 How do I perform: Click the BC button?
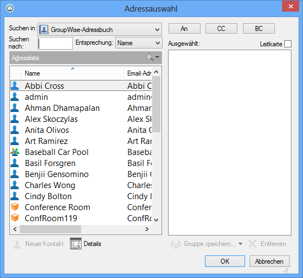(x=259, y=29)
